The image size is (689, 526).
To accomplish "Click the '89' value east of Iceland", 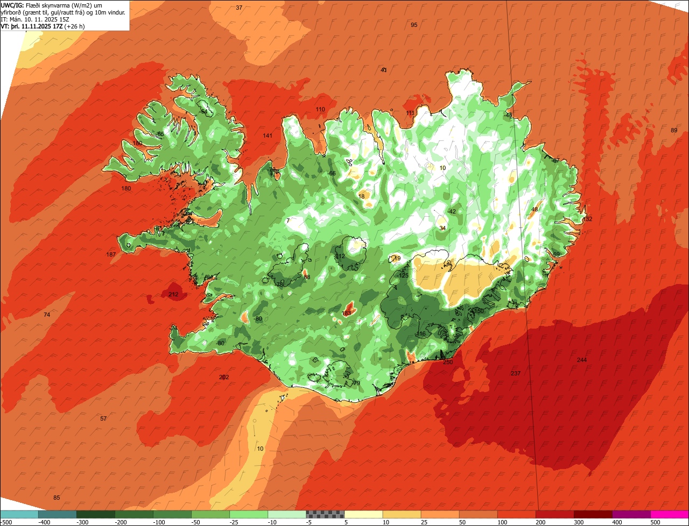I will pos(674,131).
